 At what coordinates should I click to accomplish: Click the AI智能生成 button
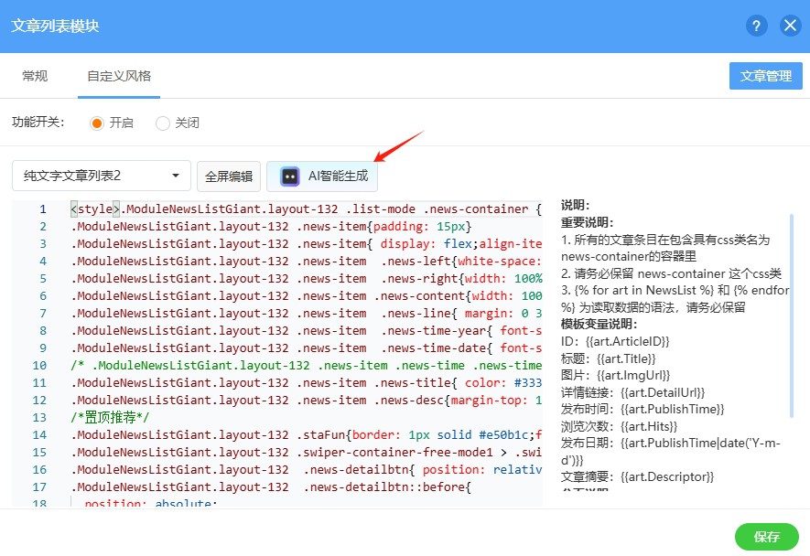[x=323, y=176]
